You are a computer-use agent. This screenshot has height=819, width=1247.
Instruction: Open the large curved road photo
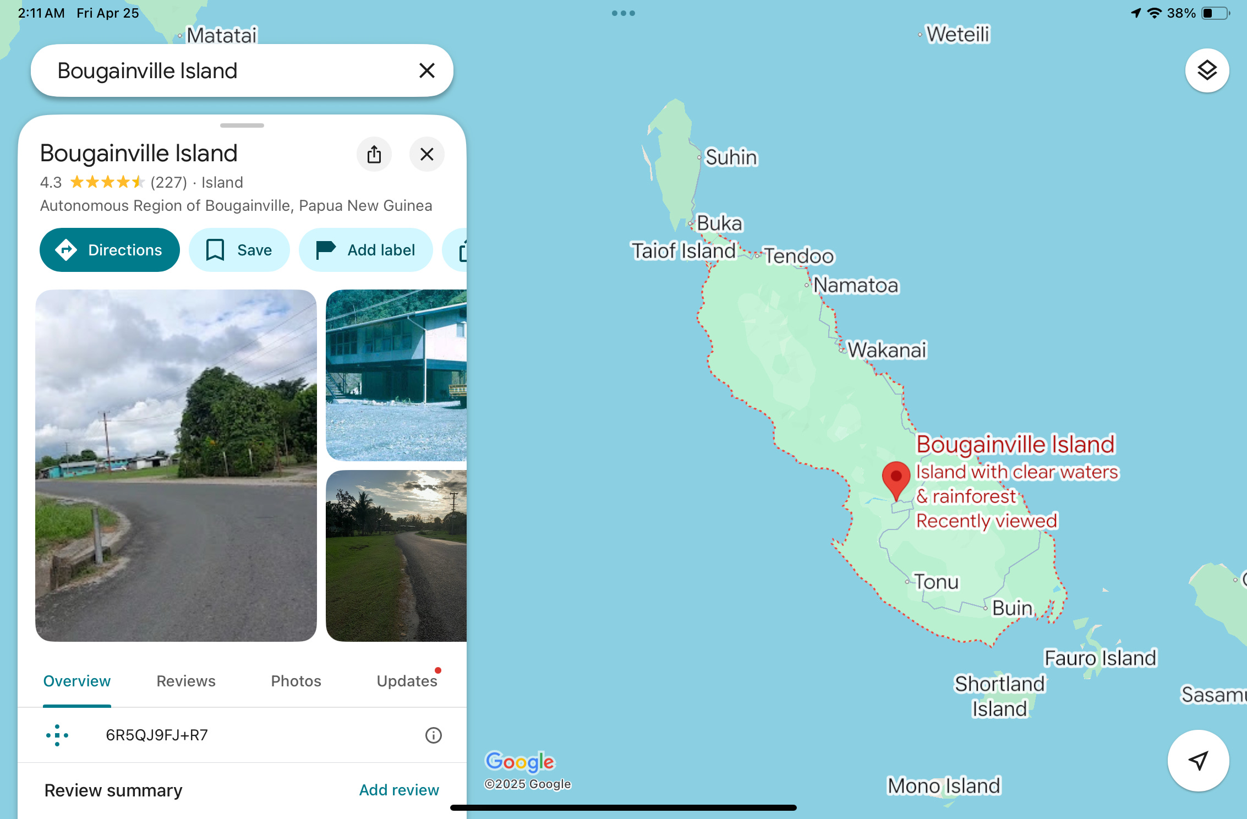click(176, 466)
